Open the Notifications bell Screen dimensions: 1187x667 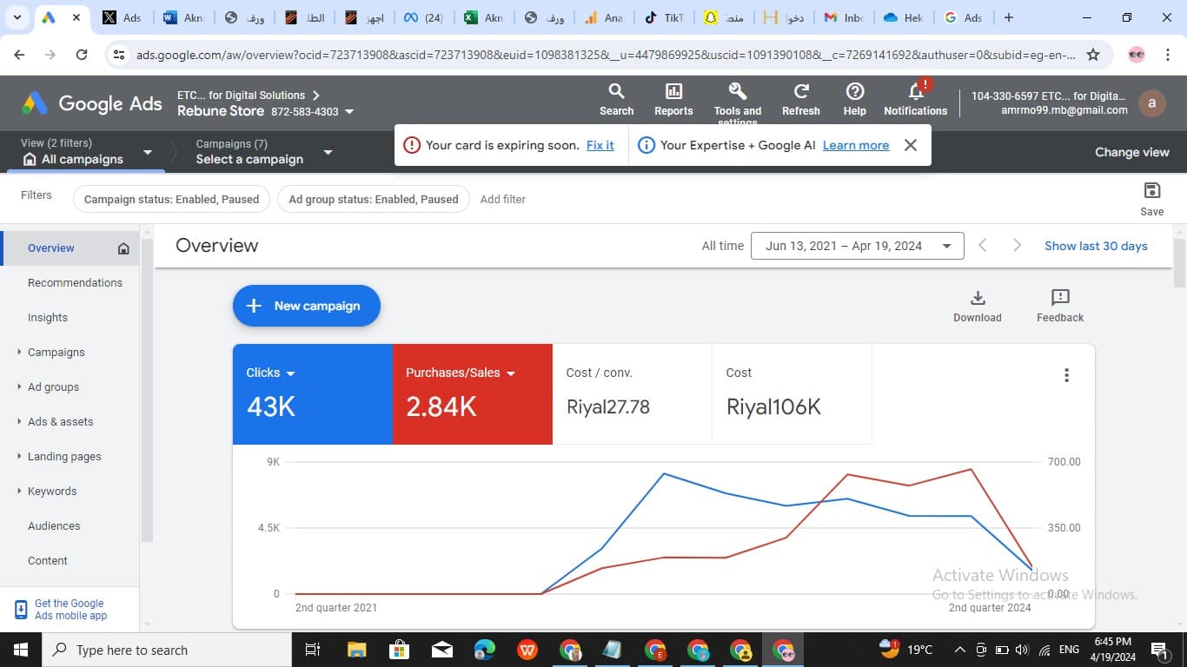click(x=915, y=92)
